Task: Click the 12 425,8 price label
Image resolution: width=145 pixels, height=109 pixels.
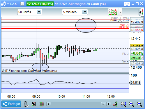Action: (137, 49)
